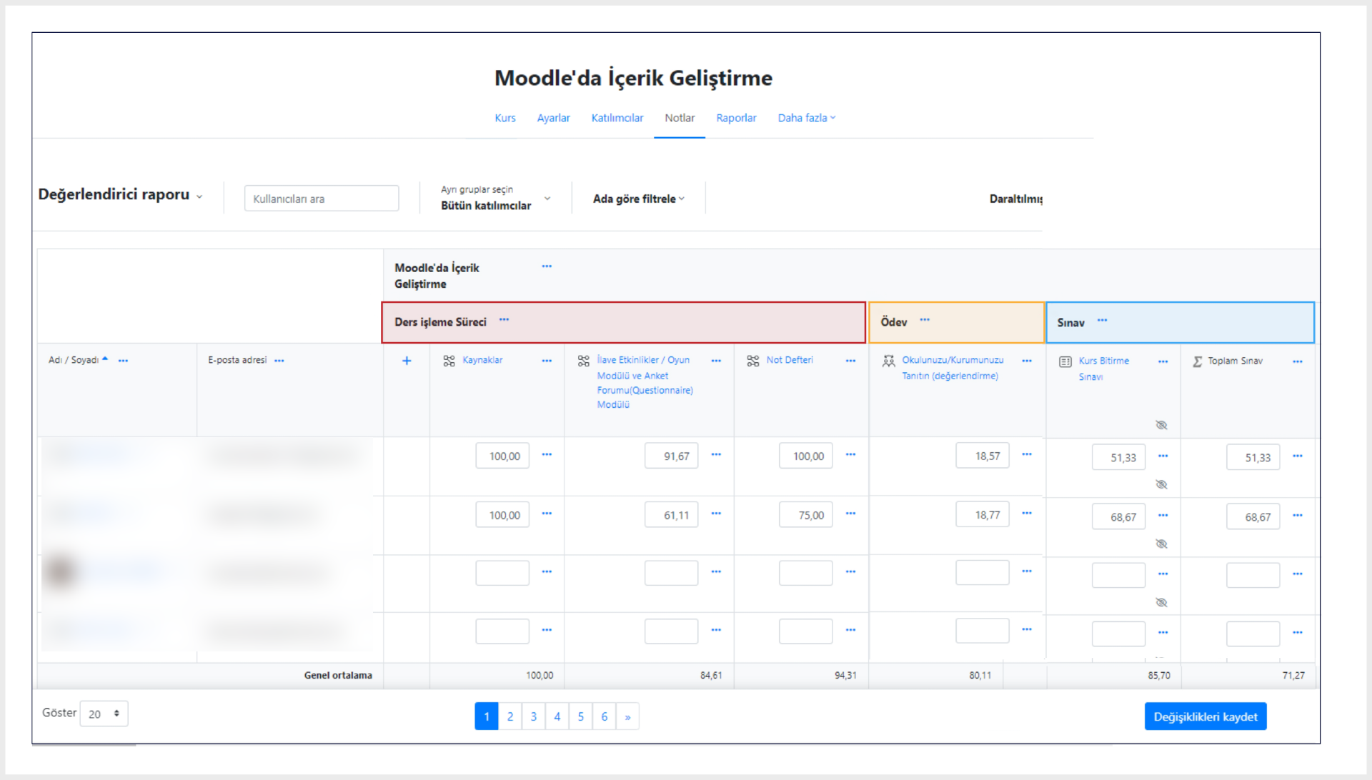The height and width of the screenshot is (780, 1372).
Task: Click the Değişiklikleri kaydet button
Action: 1206,716
